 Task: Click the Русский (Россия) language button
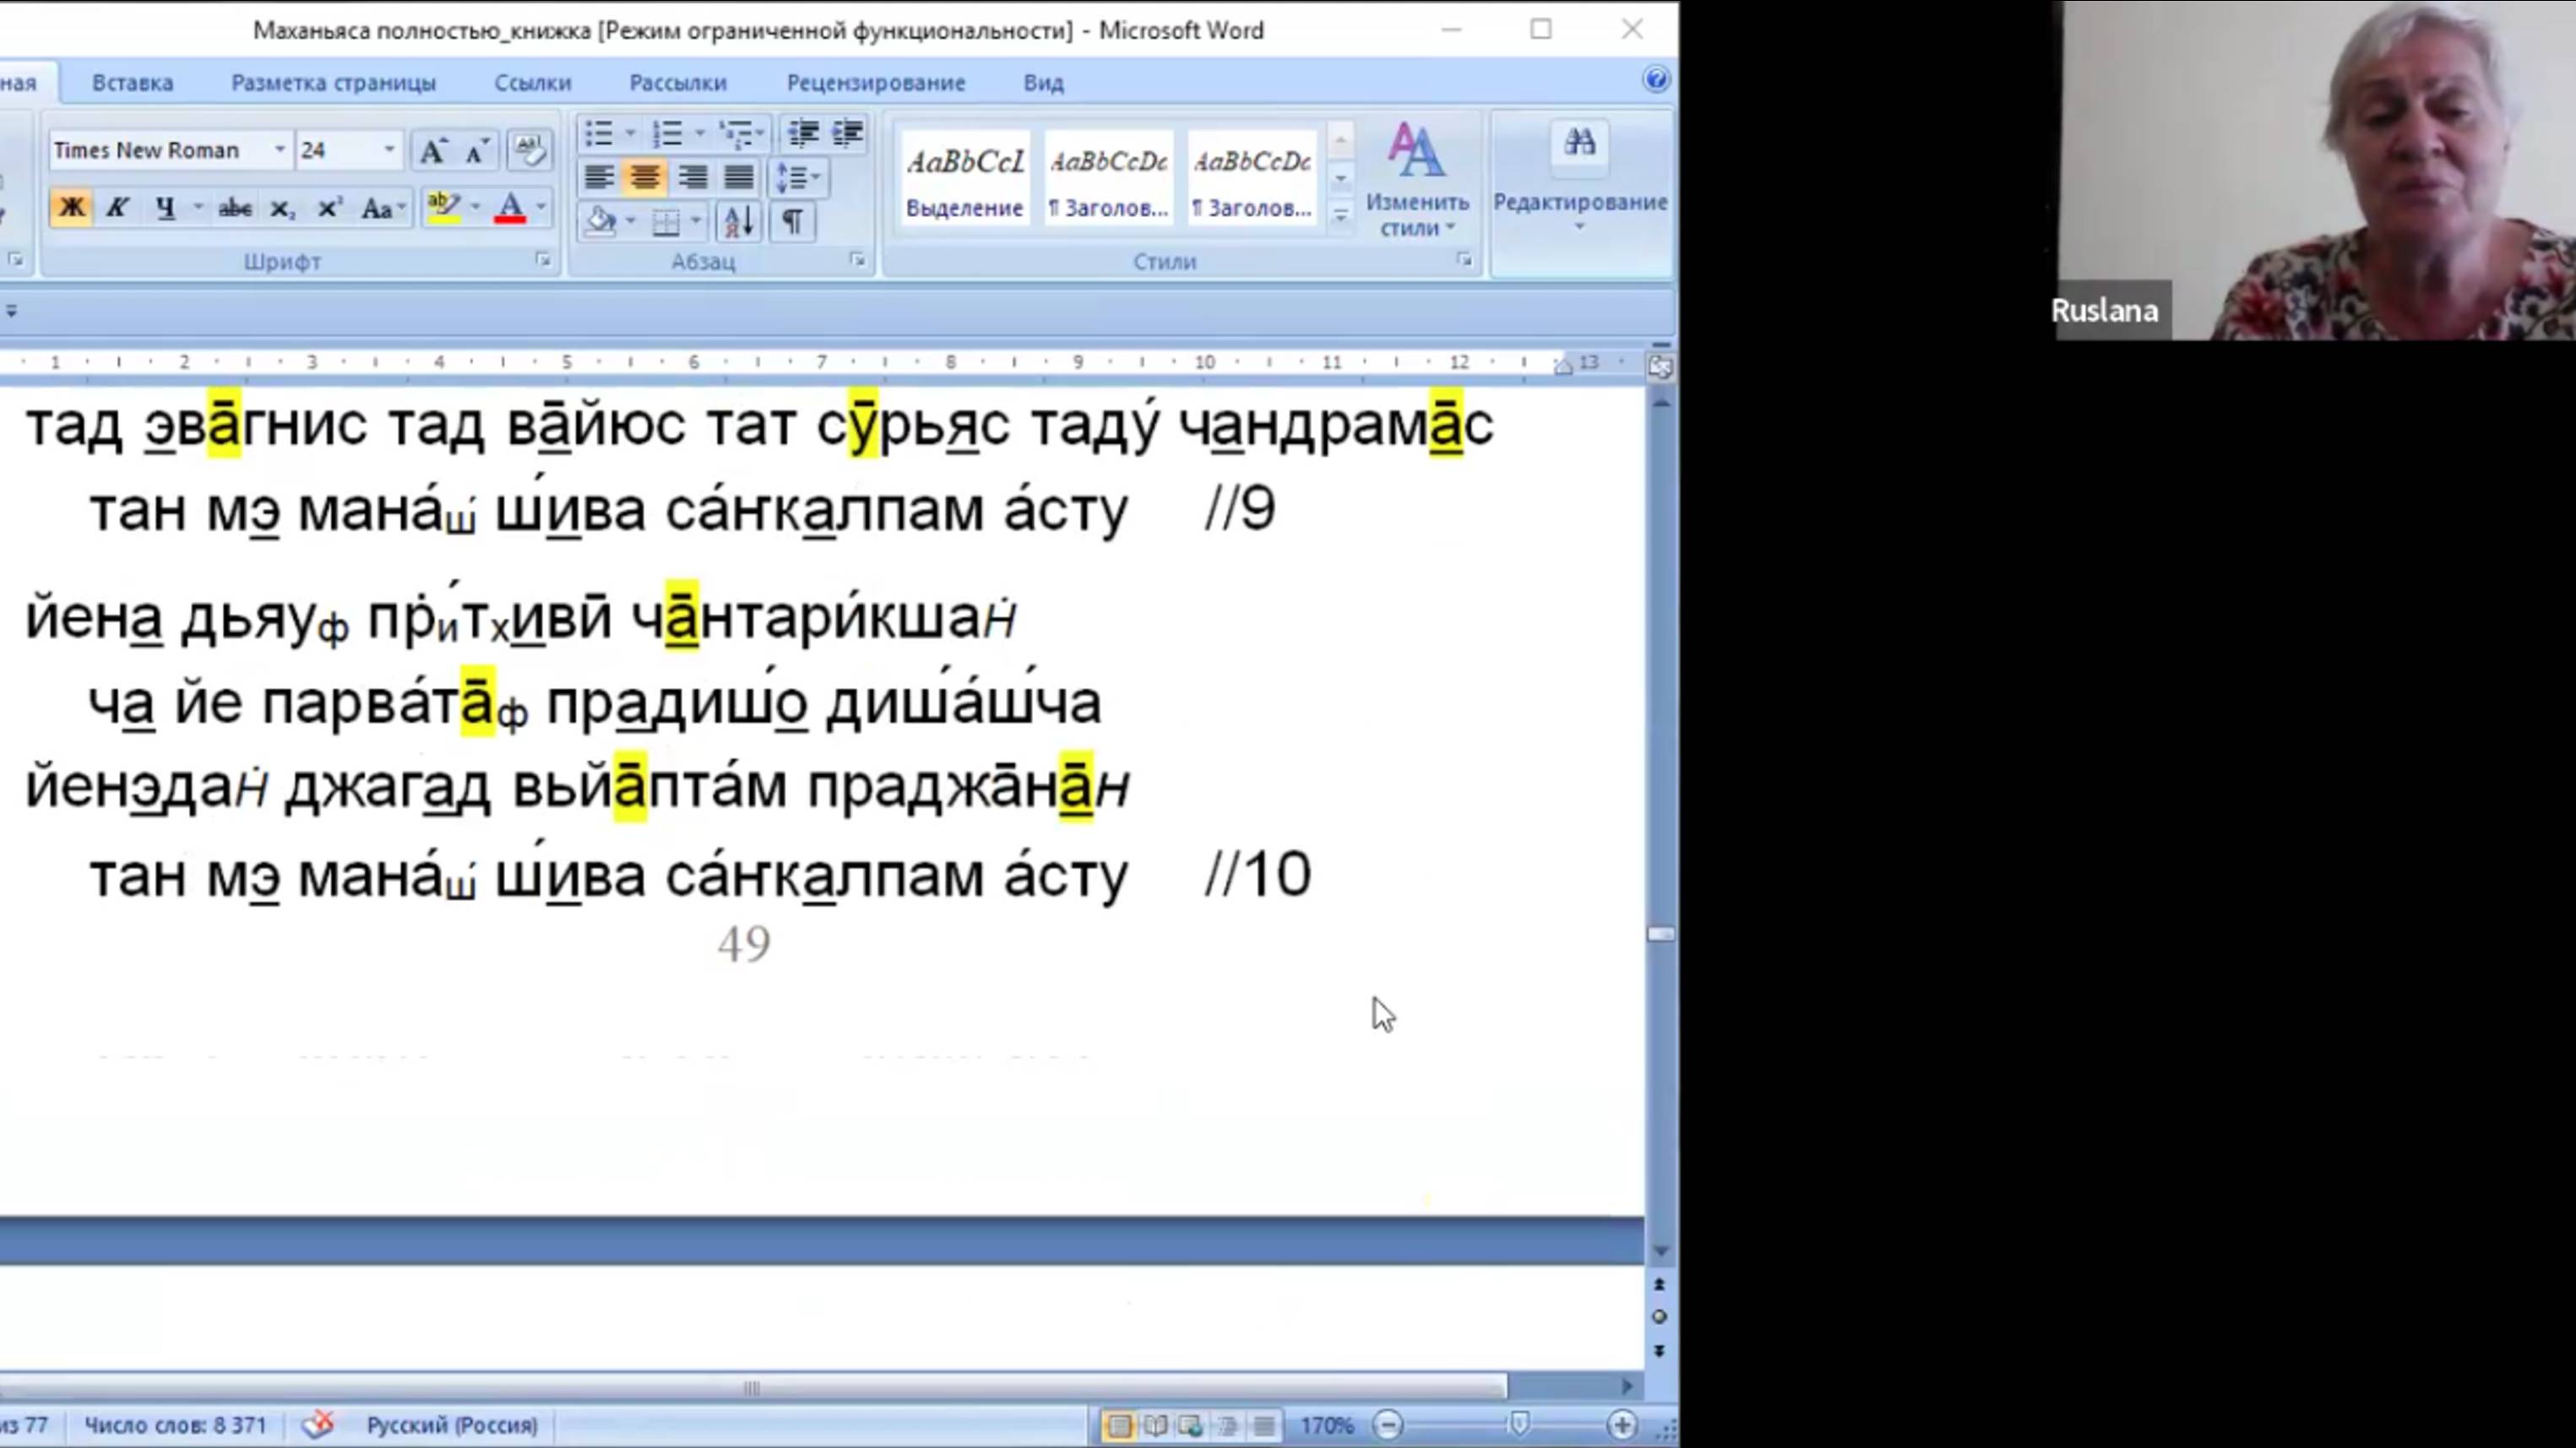click(x=451, y=1424)
